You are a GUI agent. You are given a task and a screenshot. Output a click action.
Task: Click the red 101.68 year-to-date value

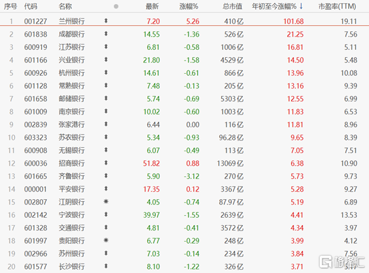[294, 21]
